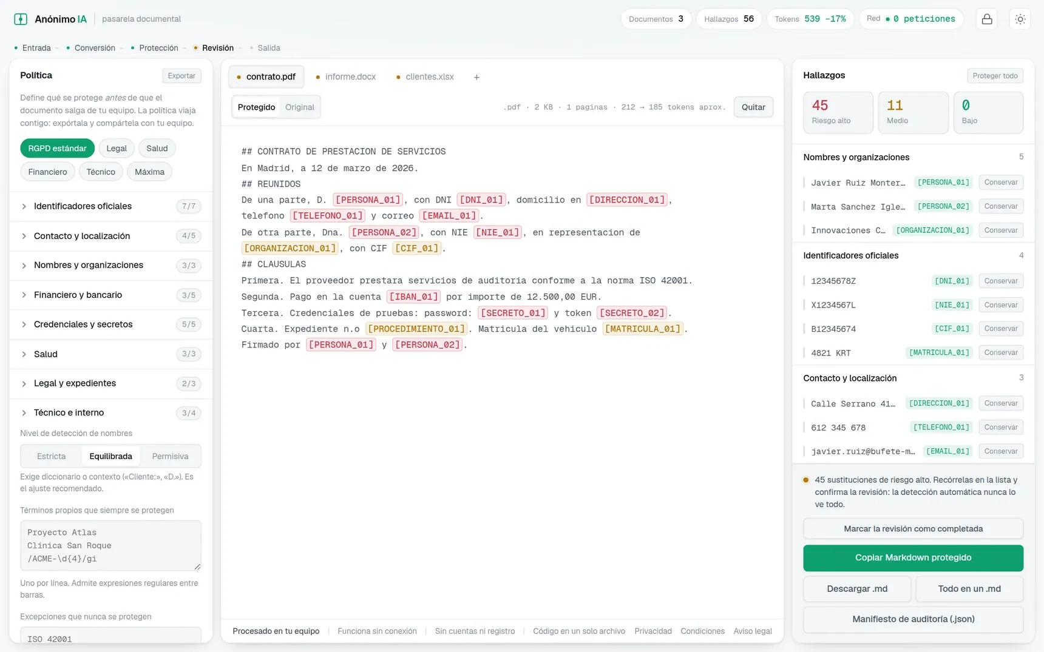
Task: Click [IBAN_01] tag in document
Action: click(x=413, y=297)
